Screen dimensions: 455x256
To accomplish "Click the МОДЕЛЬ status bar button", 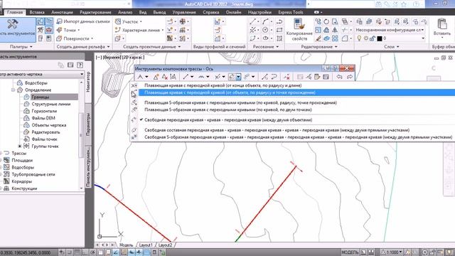I will 350,252.
